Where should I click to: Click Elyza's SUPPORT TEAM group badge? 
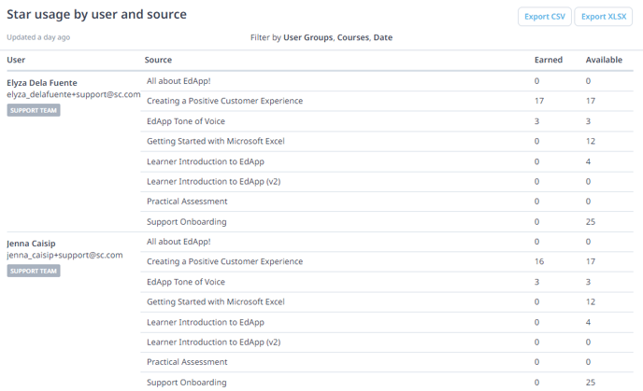34,110
